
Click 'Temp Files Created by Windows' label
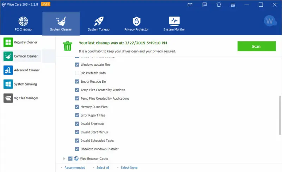tap(103, 90)
